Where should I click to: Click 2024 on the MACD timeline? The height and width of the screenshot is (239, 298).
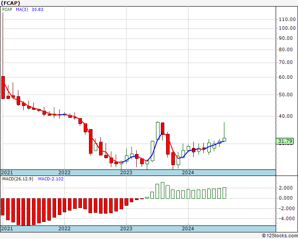[x=188, y=228]
